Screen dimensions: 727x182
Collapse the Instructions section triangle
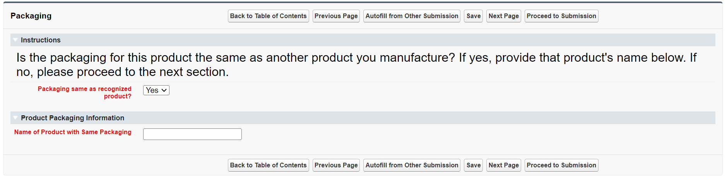[15, 40]
